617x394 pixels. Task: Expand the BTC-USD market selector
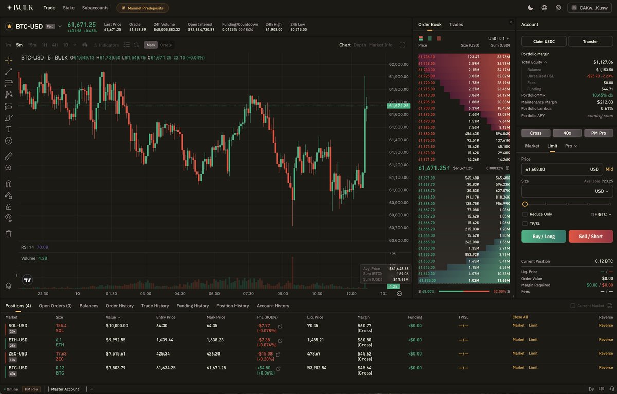[60, 26]
